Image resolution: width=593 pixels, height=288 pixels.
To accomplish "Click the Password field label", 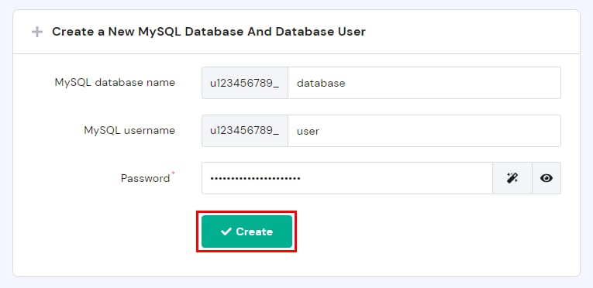I will (x=145, y=178).
